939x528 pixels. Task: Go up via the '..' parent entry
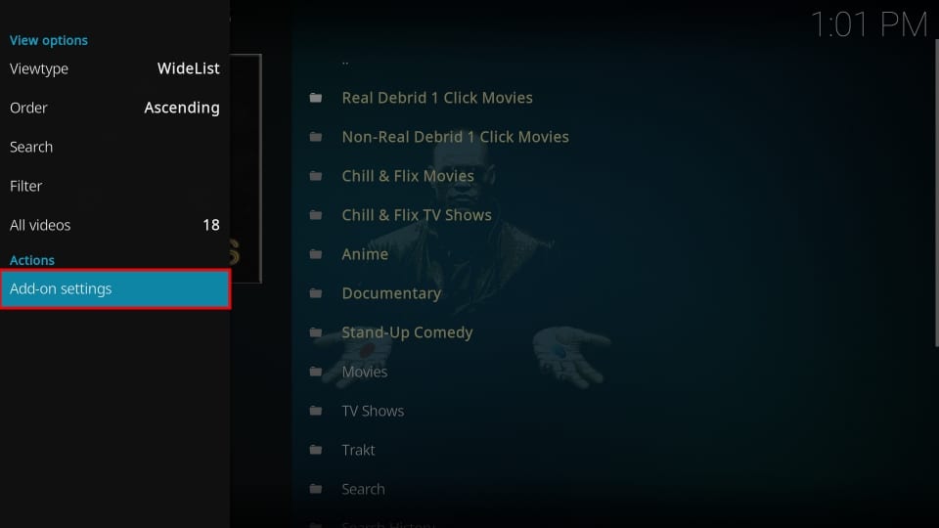click(345, 61)
